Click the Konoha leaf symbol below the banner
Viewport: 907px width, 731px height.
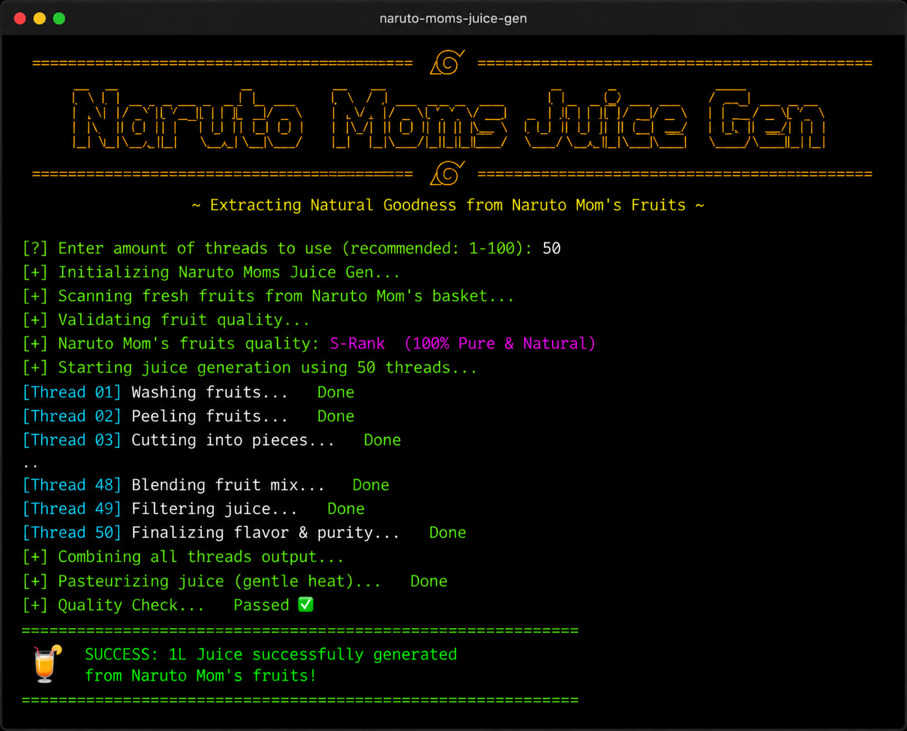point(447,173)
